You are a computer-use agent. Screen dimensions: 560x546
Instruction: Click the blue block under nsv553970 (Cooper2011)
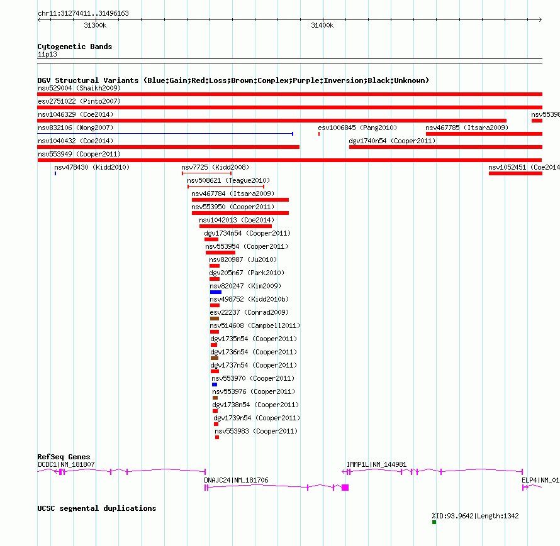click(x=215, y=385)
